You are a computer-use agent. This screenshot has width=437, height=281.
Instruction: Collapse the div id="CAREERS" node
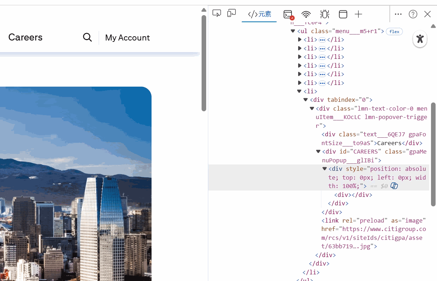[x=318, y=151]
